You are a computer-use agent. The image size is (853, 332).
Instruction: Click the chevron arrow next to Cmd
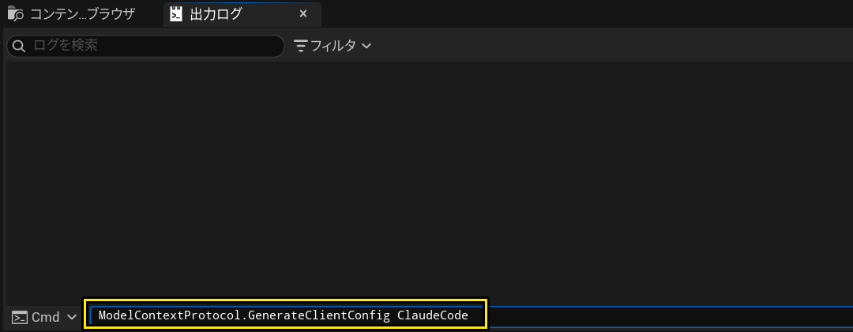[x=71, y=317]
